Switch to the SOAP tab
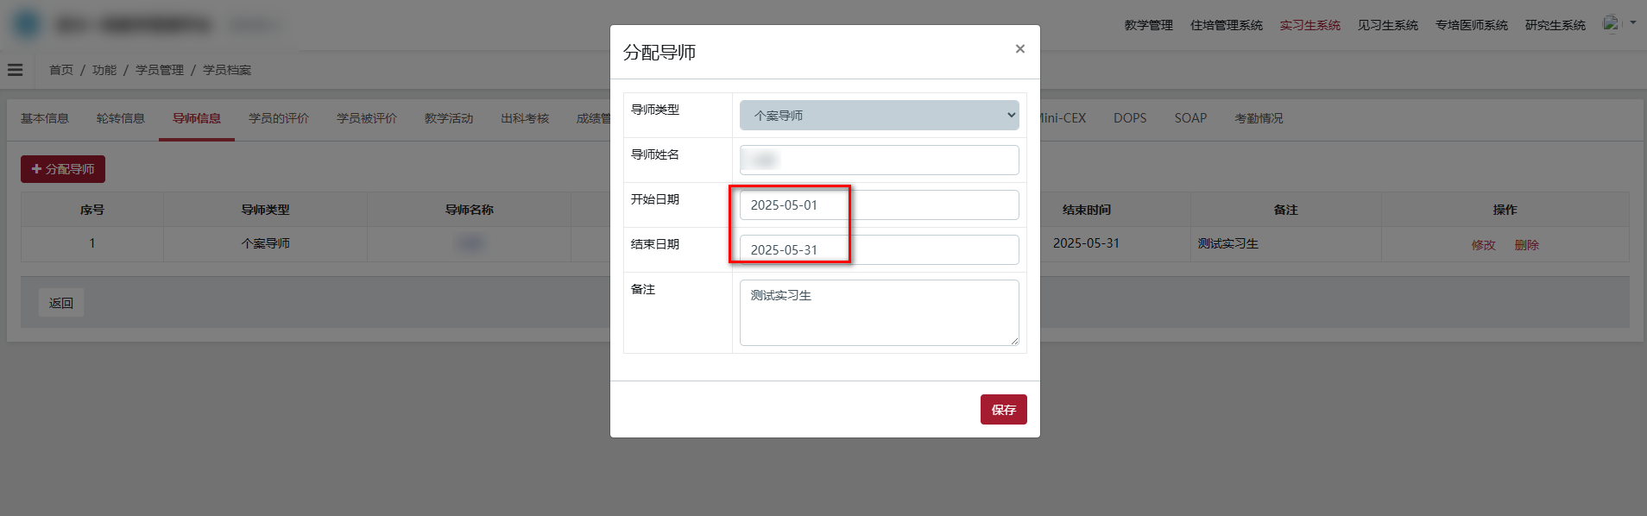 [x=1190, y=119]
